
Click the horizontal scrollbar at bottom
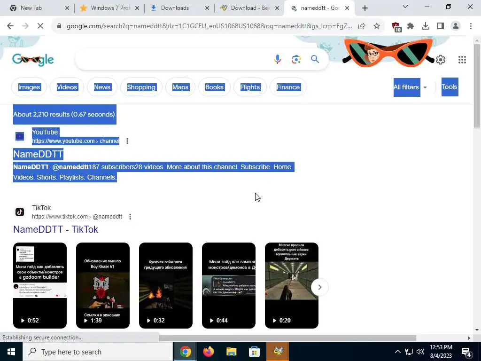(288, 338)
